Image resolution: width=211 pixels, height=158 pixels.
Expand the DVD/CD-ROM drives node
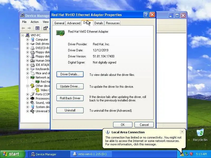click(27, 48)
